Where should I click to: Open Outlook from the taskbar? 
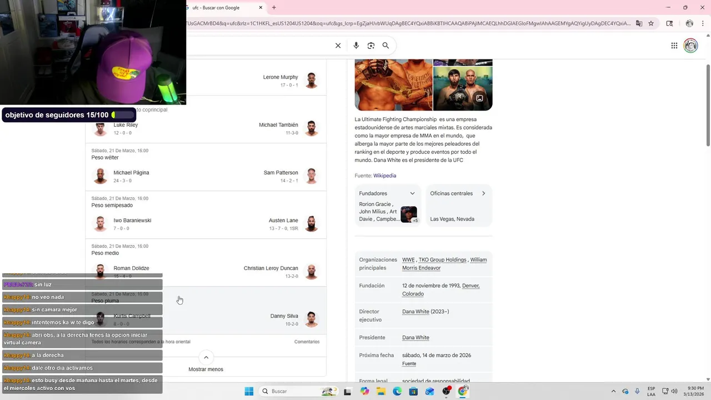(x=429, y=392)
